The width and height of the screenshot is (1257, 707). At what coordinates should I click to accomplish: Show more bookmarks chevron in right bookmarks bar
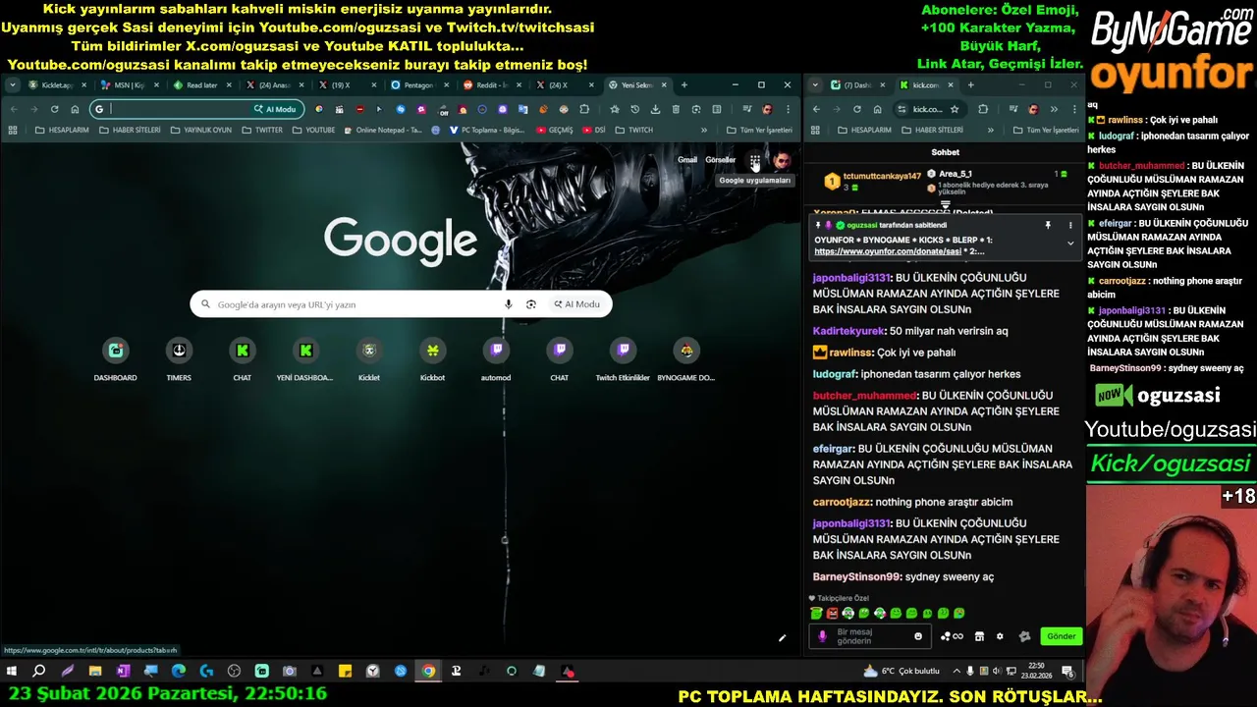click(990, 130)
